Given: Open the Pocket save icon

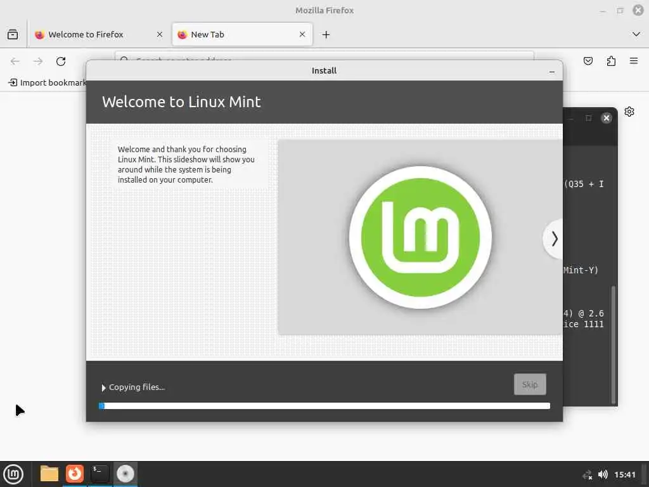Looking at the screenshot, I should (588, 62).
